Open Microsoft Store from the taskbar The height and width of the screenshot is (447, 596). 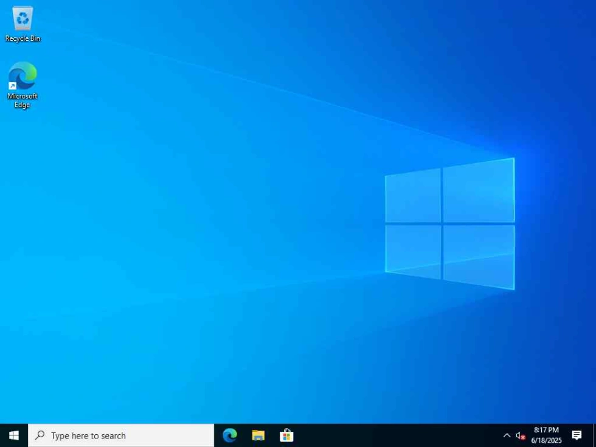(286, 435)
